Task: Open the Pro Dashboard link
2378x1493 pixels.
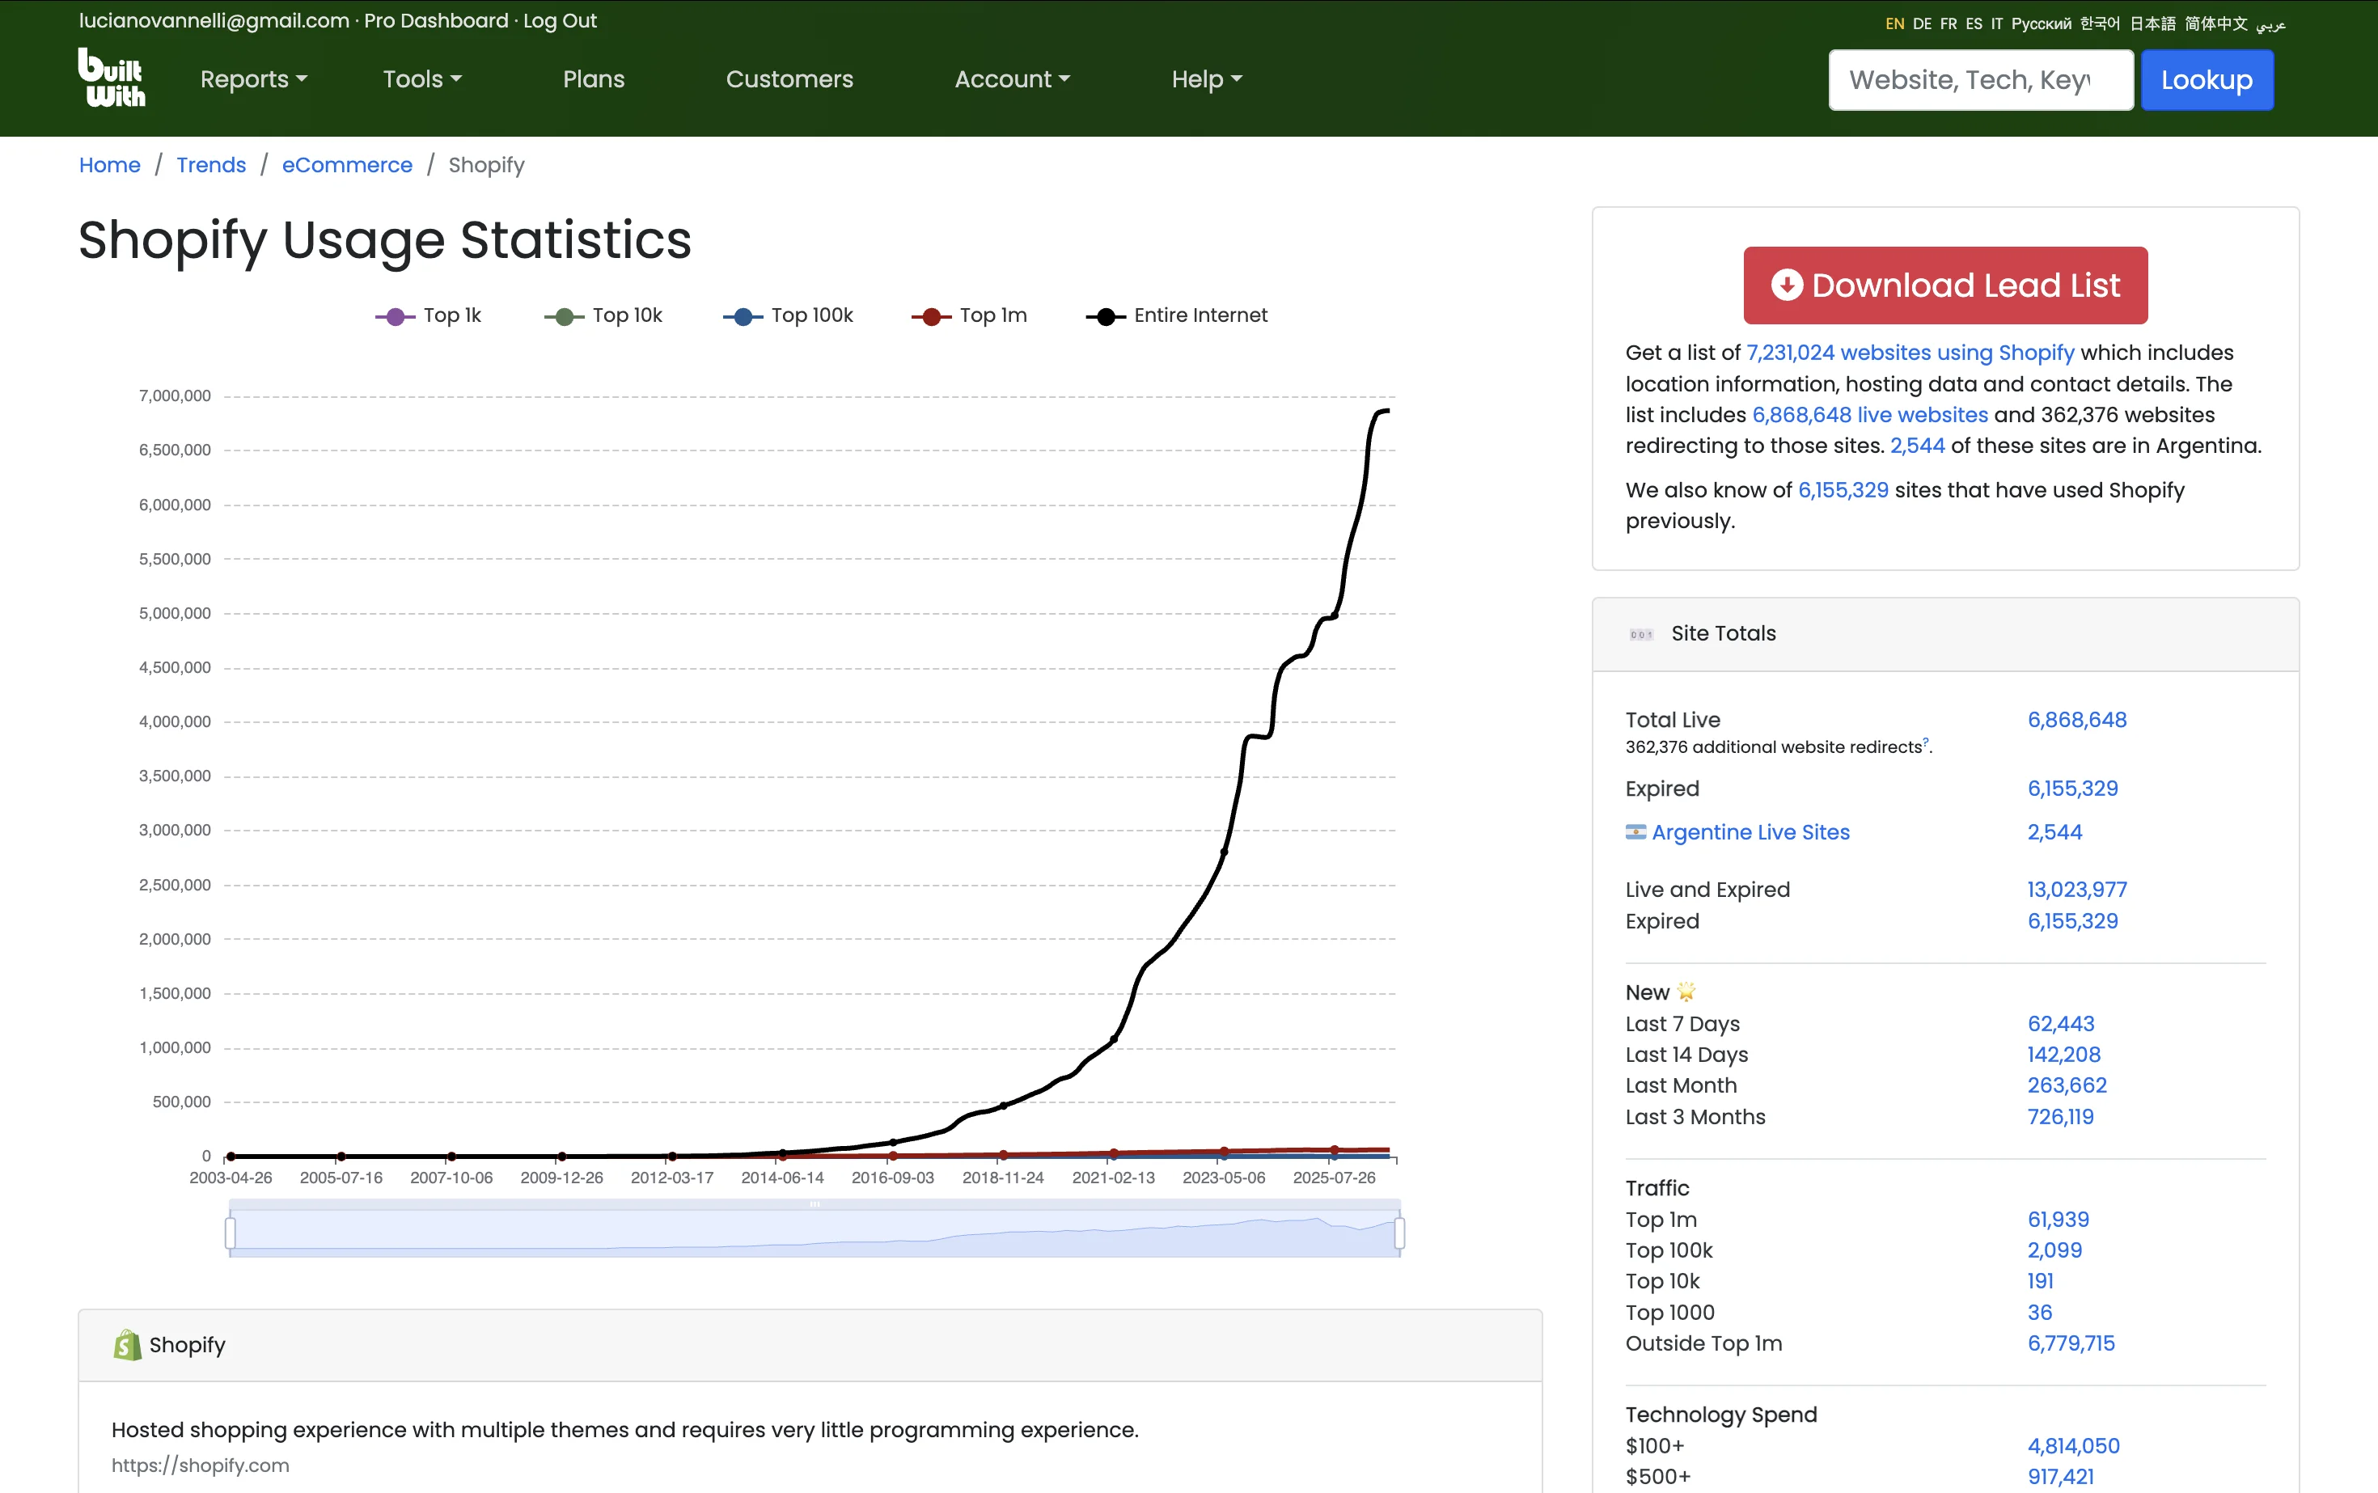Action: [x=437, y=21]
